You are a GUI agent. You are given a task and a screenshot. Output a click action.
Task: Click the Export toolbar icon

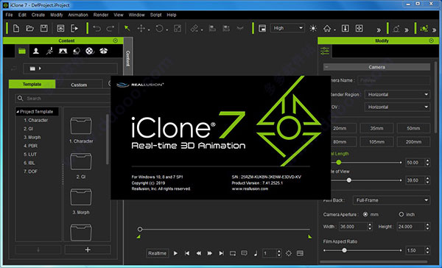click(74, 28)
